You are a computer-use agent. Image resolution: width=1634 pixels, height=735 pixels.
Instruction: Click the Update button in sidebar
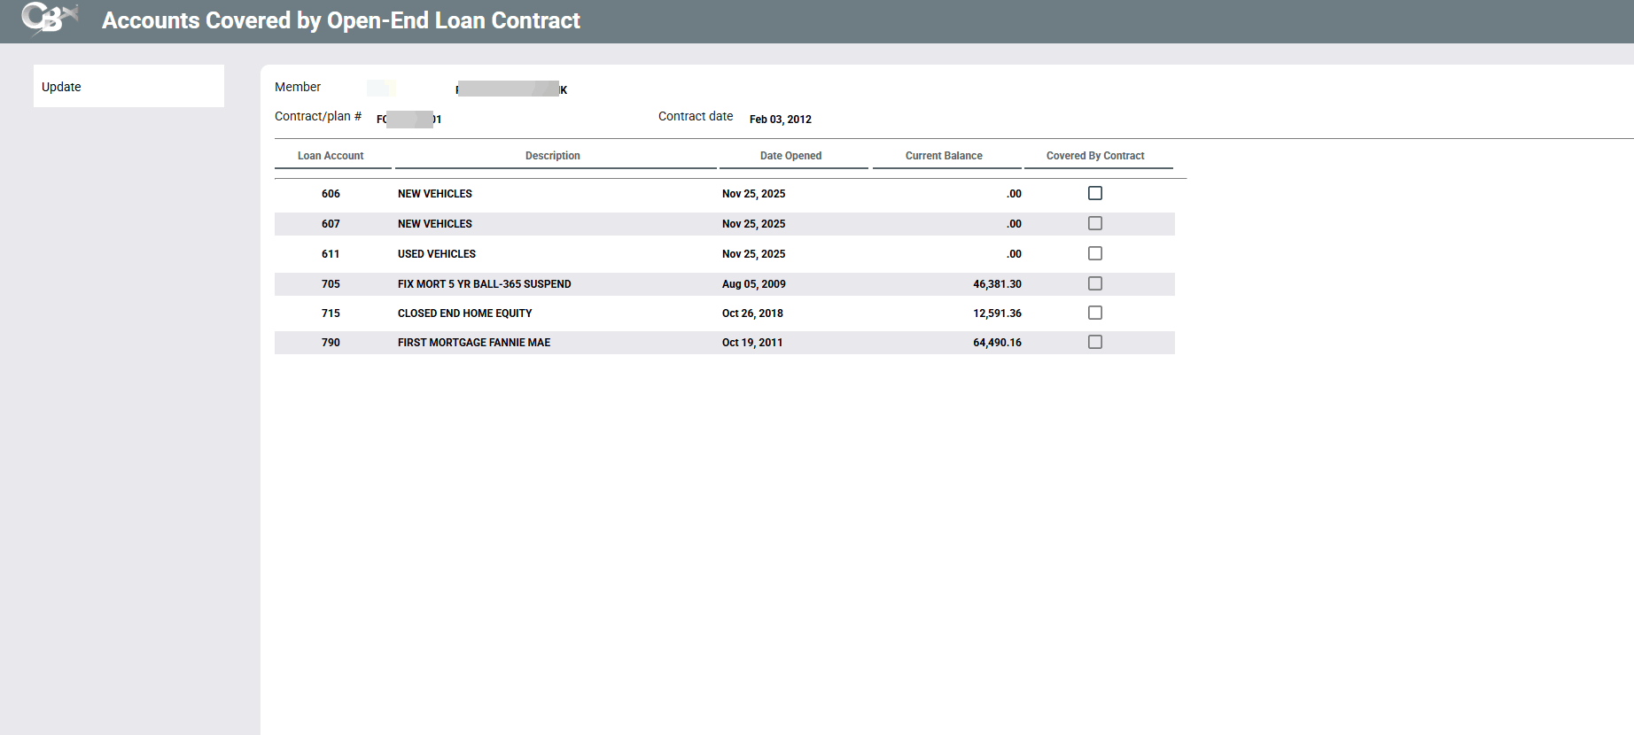[128, 87]
